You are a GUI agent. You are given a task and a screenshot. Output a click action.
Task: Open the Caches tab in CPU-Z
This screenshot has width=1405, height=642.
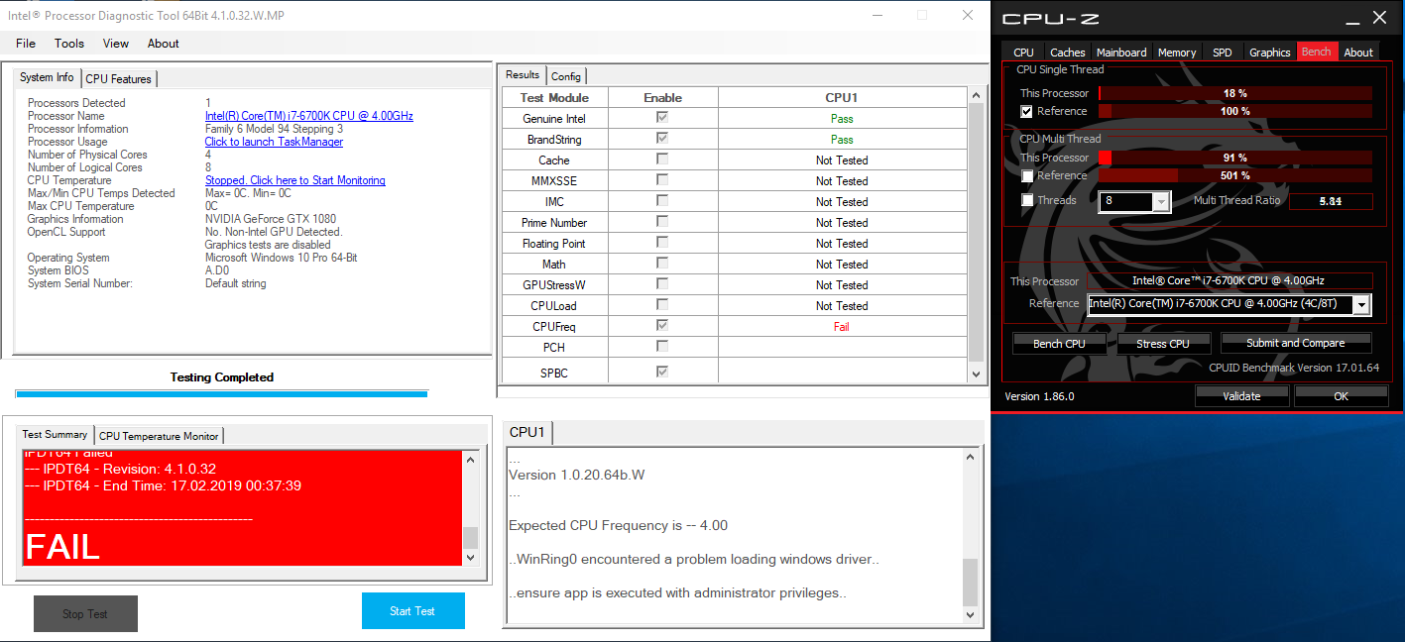point(1068,53)
